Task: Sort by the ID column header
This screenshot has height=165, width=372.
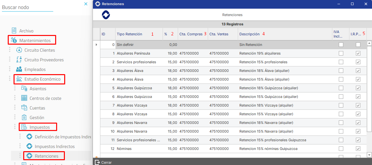Action: 108,34
